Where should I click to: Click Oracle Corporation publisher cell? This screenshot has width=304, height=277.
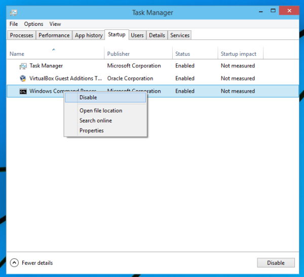pos(130,78)
